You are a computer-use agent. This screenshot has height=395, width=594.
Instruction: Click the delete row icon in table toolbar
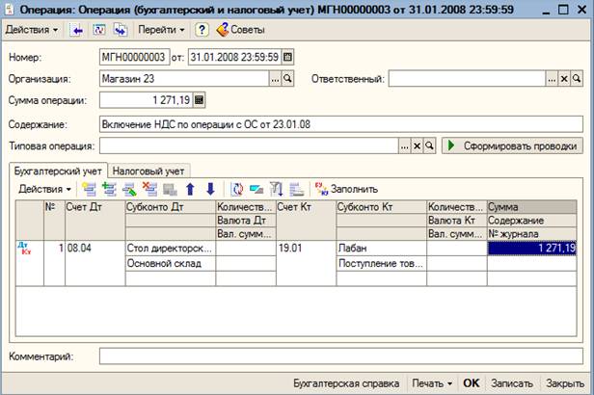[149, 189]
